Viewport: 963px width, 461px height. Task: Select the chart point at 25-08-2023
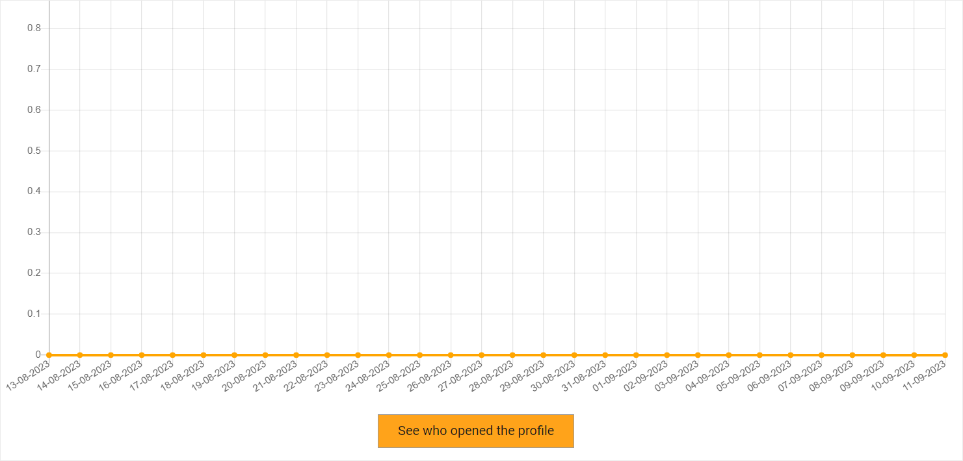(419, 355)
